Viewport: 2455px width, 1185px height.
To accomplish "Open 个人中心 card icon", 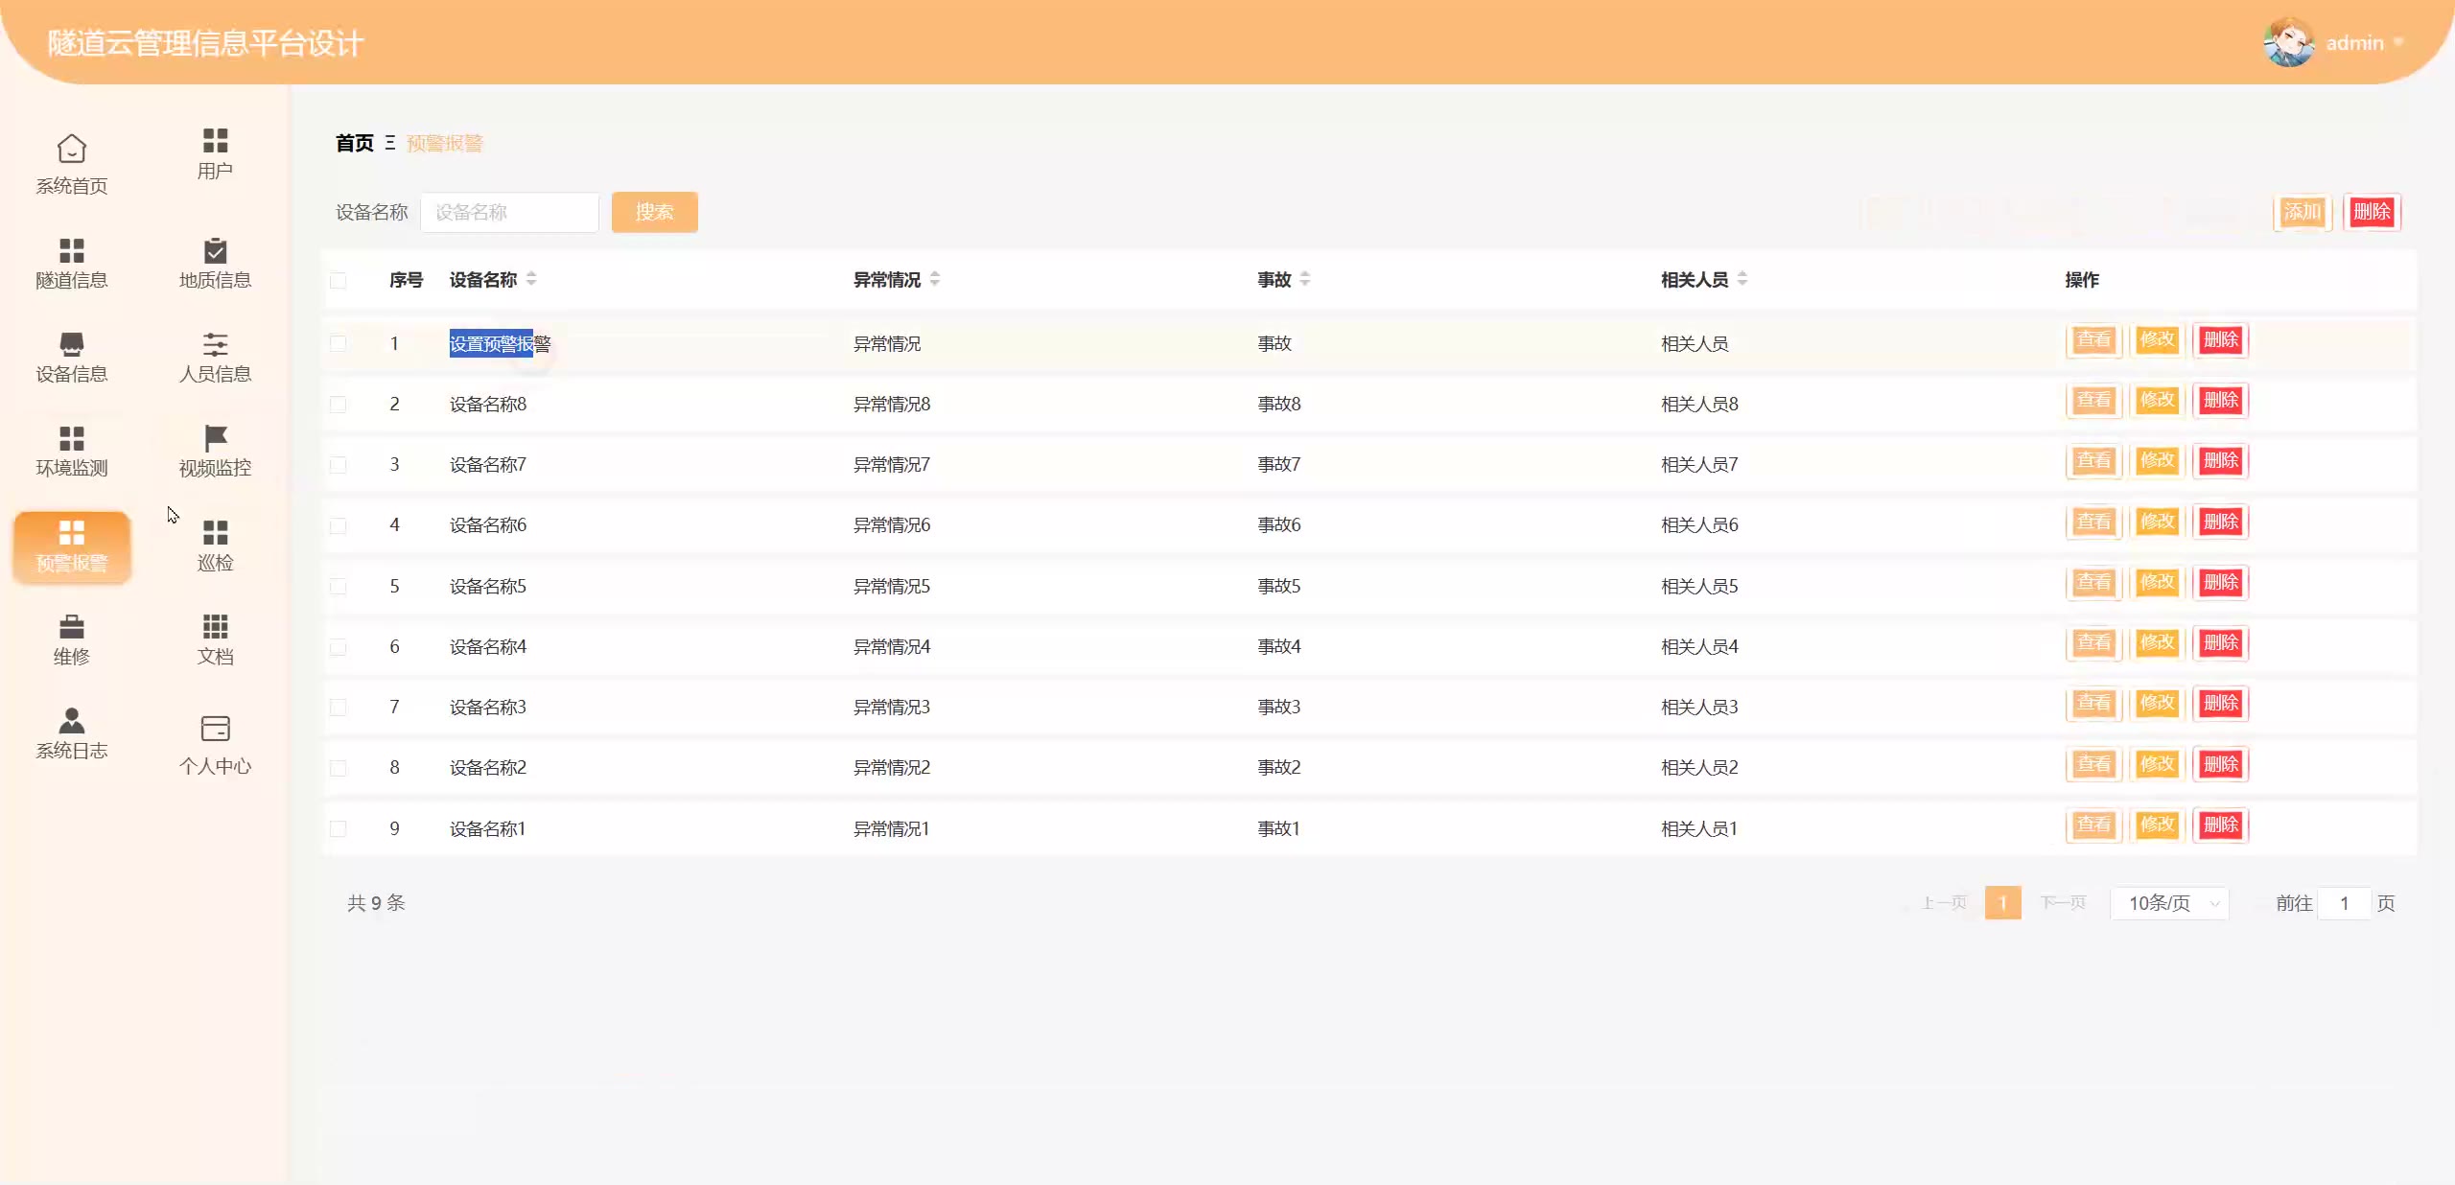I will click(x=215, y=729).
